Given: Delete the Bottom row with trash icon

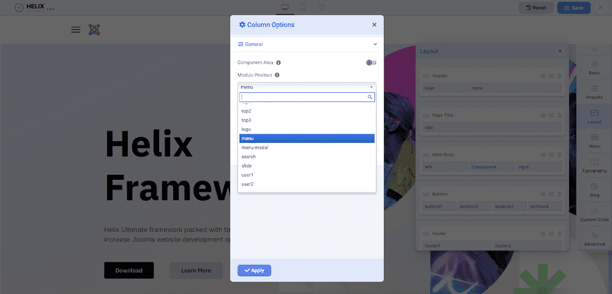Looking at the screenshot, I should [559, 194].
